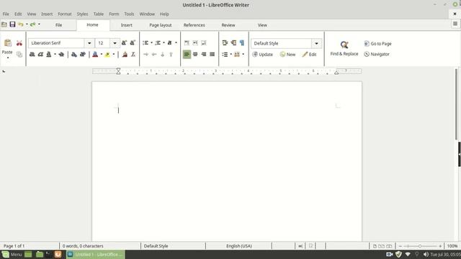This screenshot has width=461, height=259.
Task: Apply strikethrough formatting
Action: tap(61, 55)
